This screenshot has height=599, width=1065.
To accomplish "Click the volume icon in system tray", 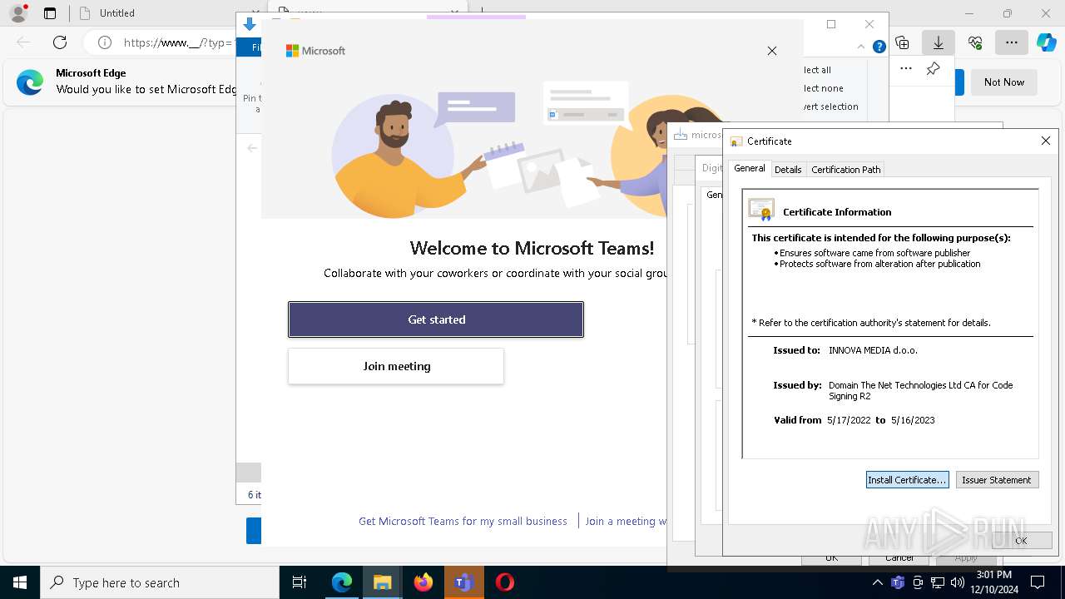I will coord(958,582).
